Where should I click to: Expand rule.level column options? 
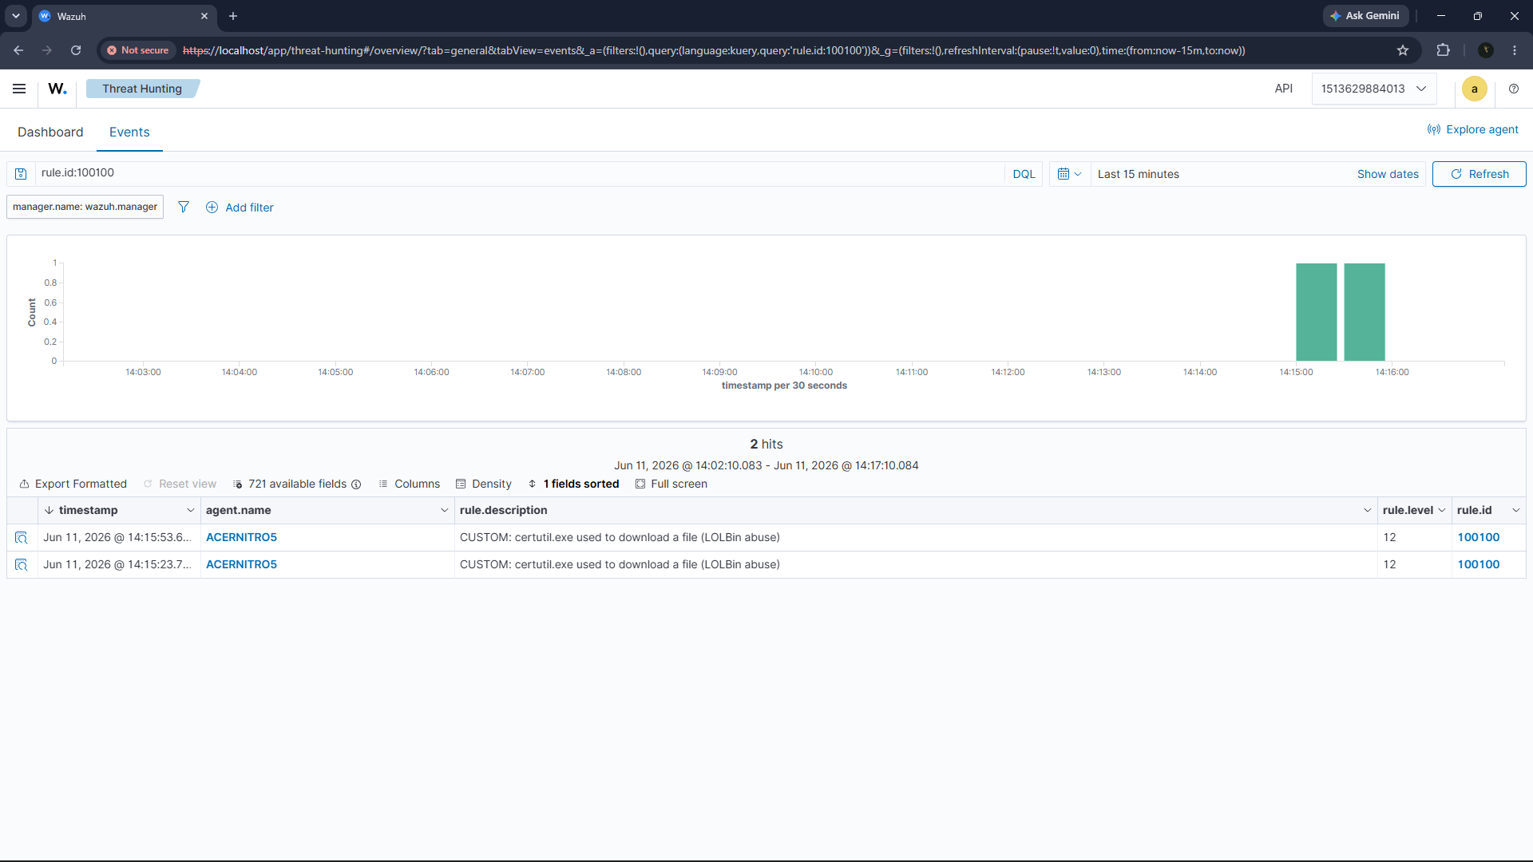coord(1441,511)
